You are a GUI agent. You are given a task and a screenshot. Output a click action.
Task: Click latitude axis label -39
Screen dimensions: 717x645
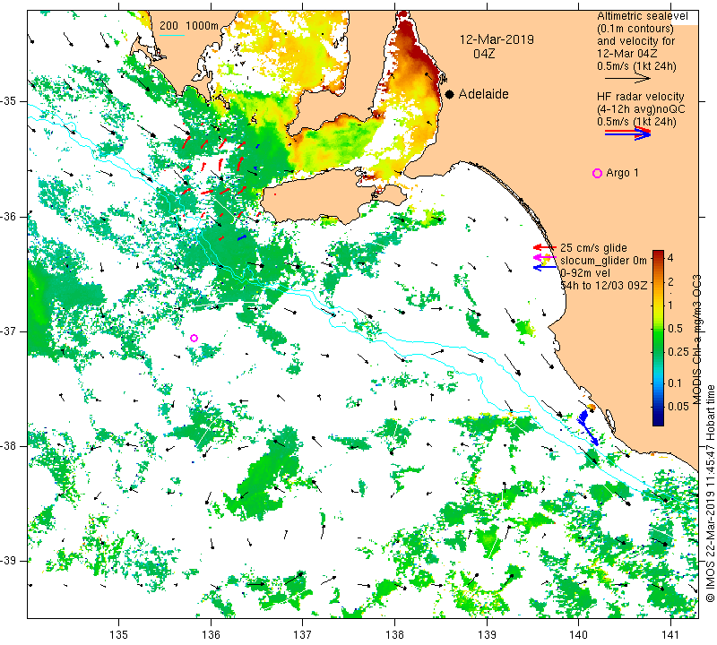[x=8, y=561]
